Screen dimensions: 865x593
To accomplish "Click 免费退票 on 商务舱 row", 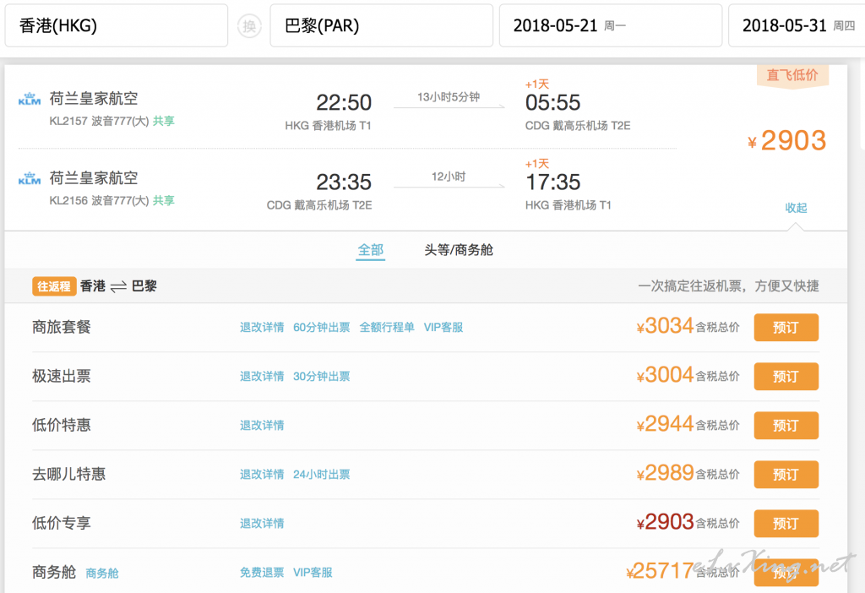I will (x=262, y=573).
